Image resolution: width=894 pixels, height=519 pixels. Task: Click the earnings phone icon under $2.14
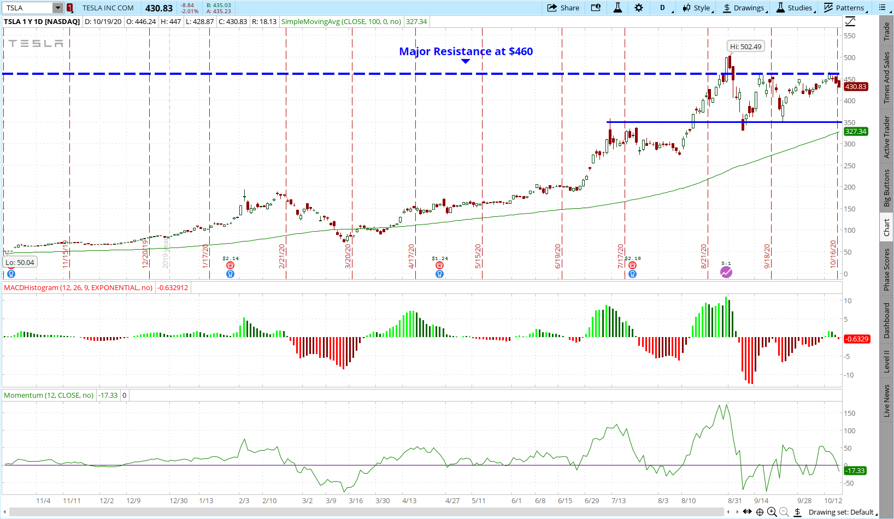230,265
